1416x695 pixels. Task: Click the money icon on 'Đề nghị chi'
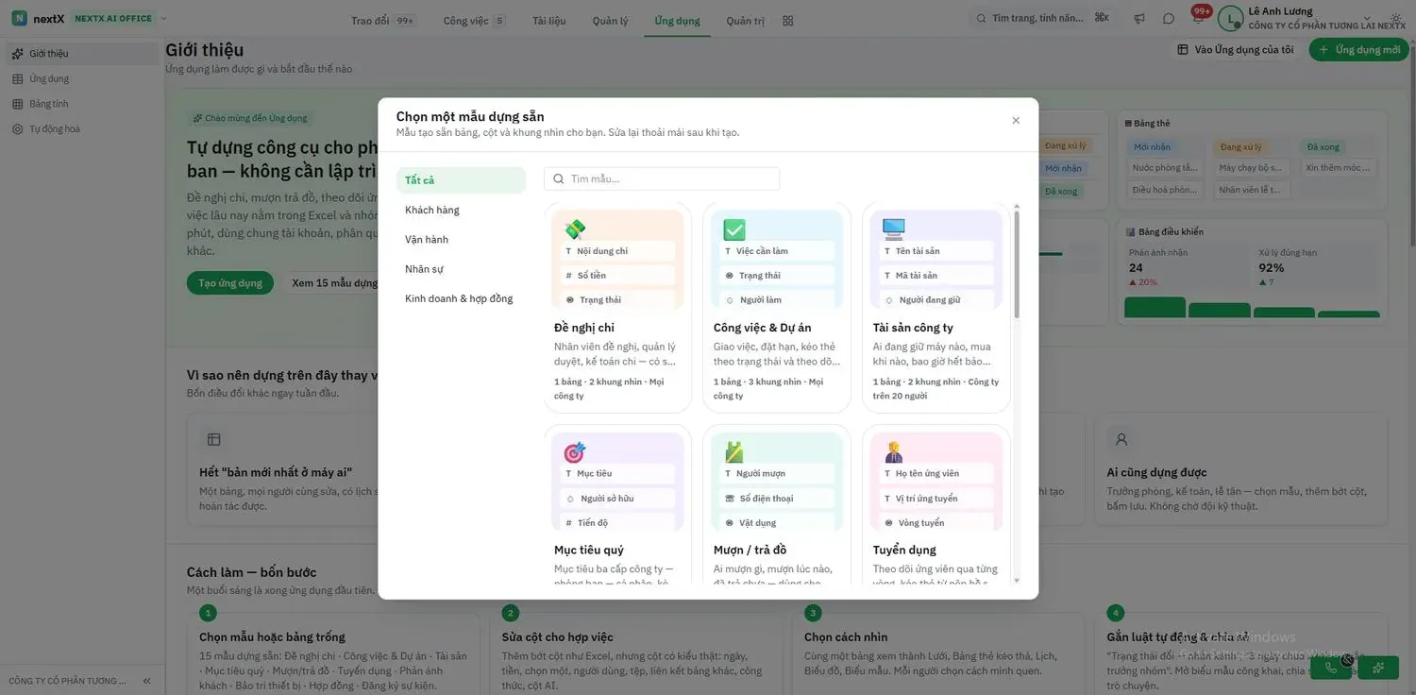(x=575, y=229)
